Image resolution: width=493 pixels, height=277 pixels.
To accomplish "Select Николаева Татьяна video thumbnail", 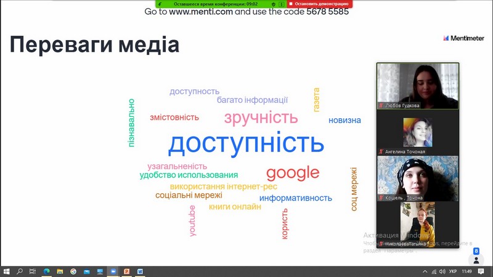I will (x=418, y=225).
